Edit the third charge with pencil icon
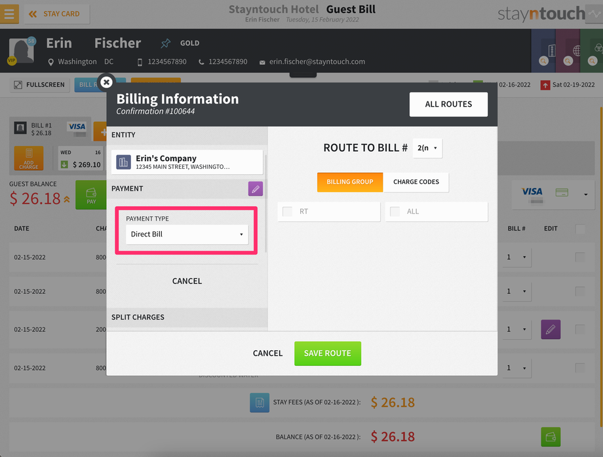 (551, 329)
